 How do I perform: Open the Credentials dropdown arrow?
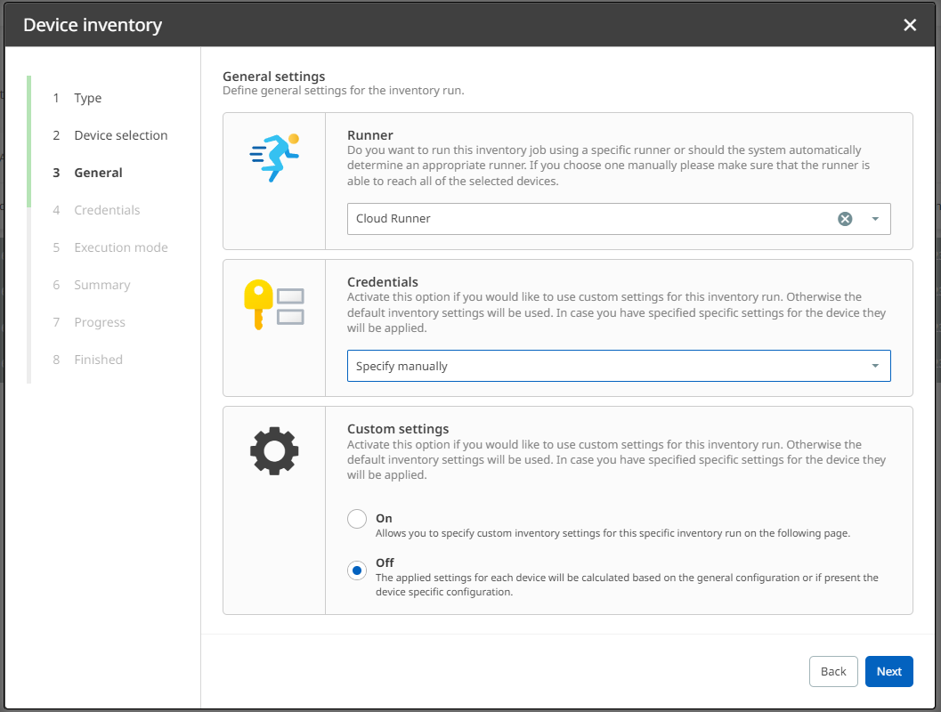click(x=875, y=366)
